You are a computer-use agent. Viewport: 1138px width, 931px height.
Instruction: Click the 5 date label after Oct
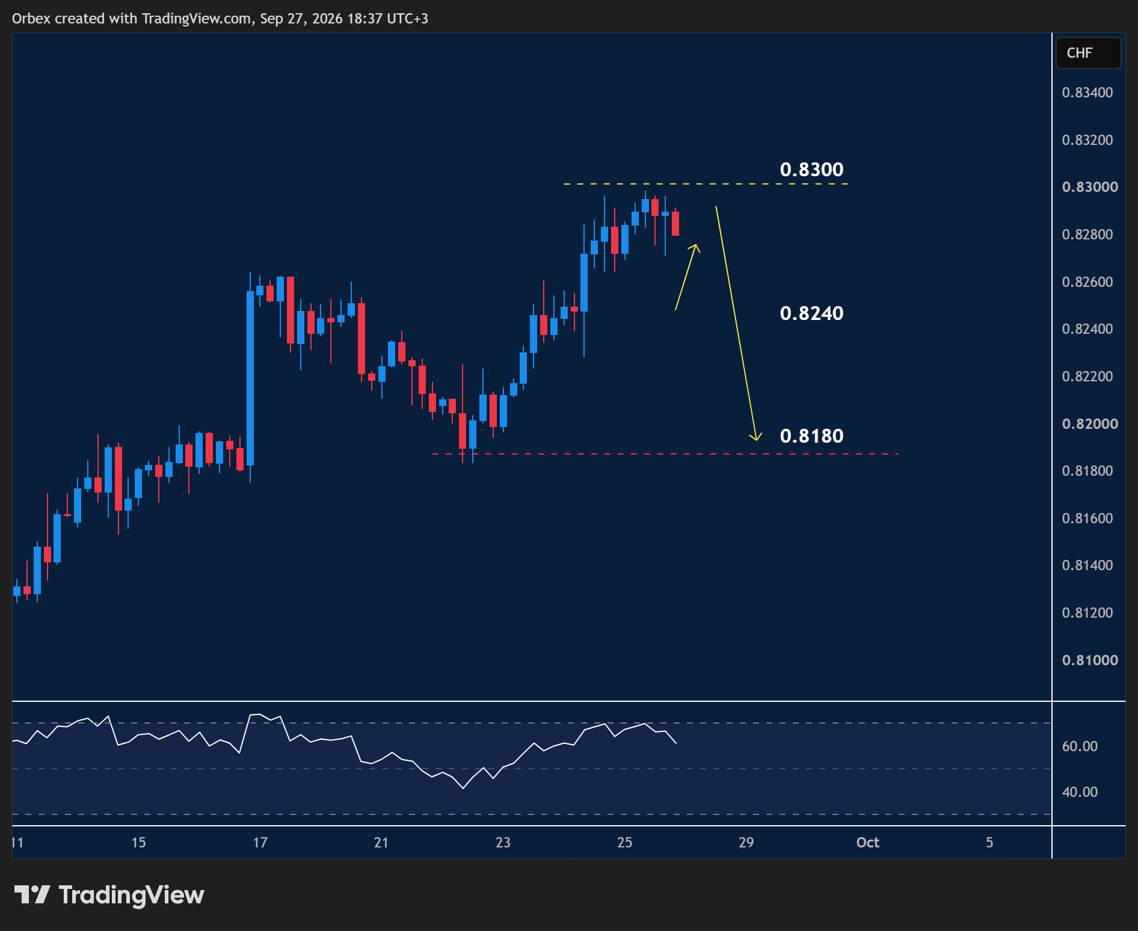(989, 843)
